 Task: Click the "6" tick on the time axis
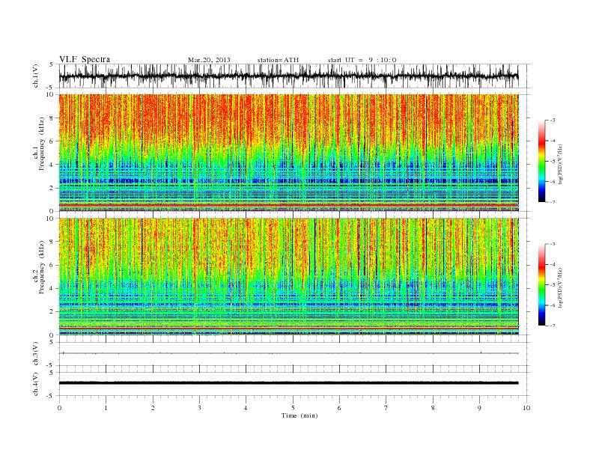pyautogui.click(x=339, y=408)
